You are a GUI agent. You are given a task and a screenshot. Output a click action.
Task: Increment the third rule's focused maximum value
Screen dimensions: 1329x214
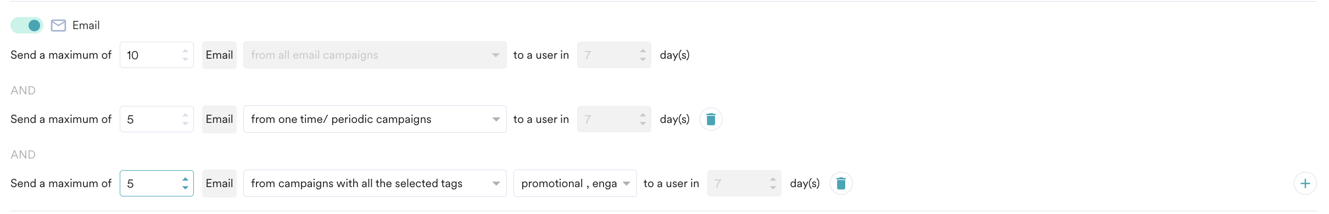(185, 179)
